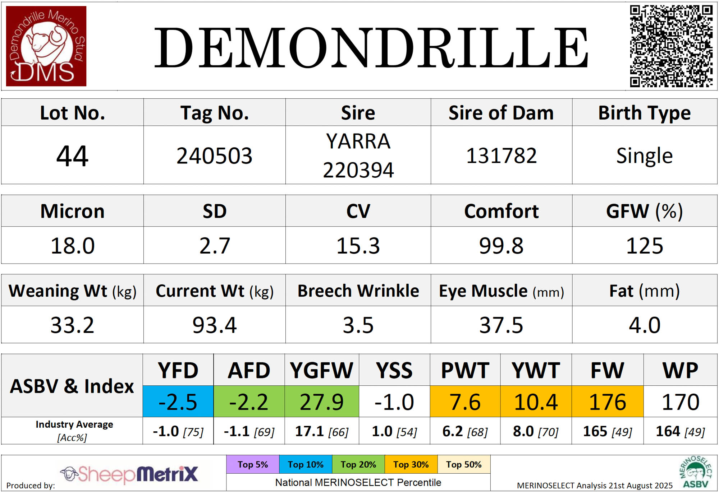
Task: Click the Top 5% purple legend swatch
Action: 253,464
